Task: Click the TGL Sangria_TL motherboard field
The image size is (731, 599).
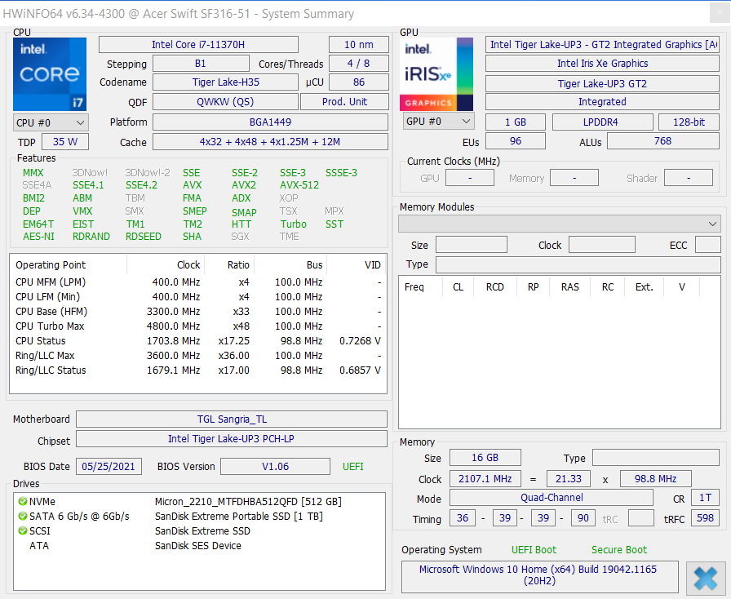Action: click(x=232, y=419)
